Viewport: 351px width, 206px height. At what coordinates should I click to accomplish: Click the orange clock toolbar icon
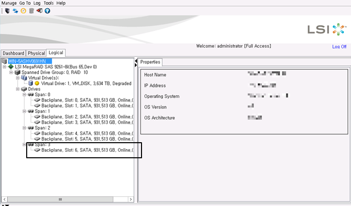[23, 11]
